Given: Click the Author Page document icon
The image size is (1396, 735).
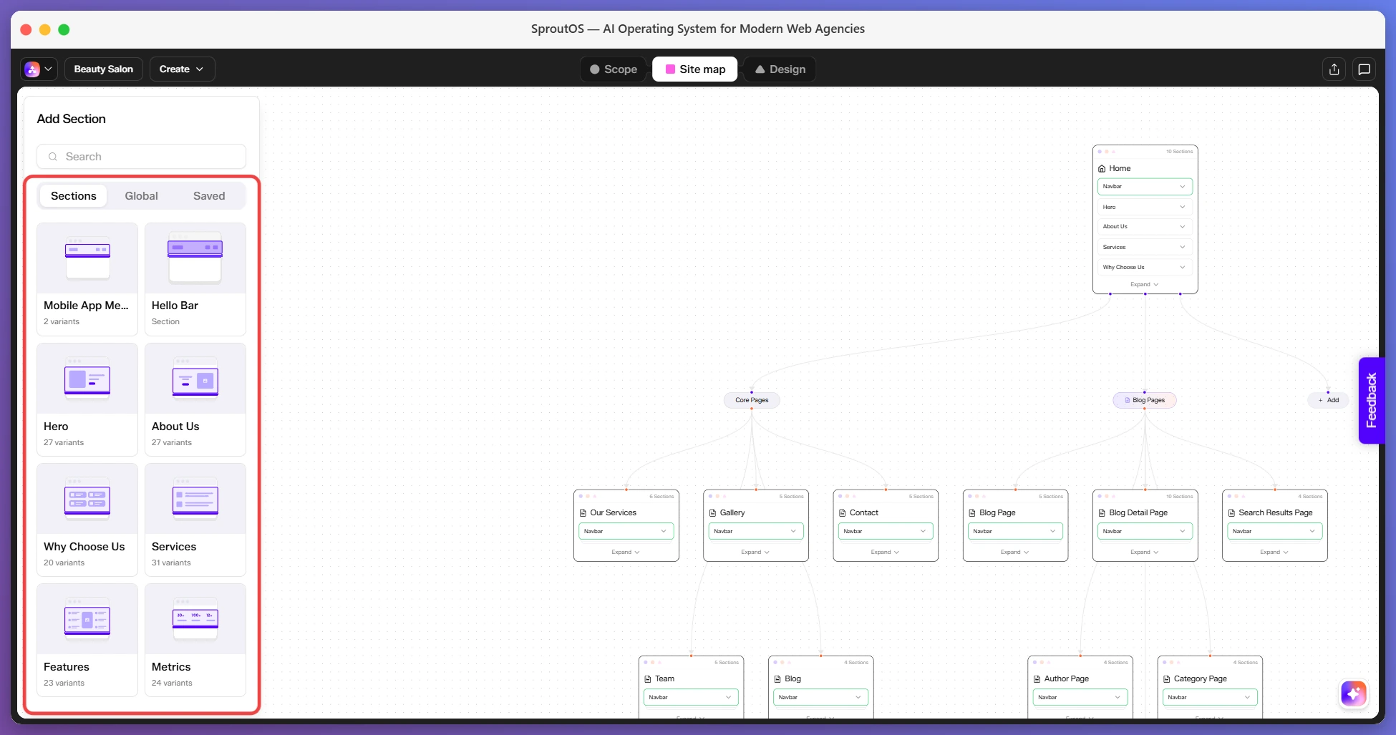Looking at the screenshot, I should pyautogui.click(x=1037, y=679).
